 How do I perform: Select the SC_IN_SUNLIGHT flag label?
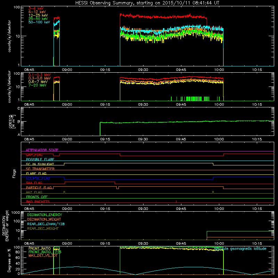(40, 164)
